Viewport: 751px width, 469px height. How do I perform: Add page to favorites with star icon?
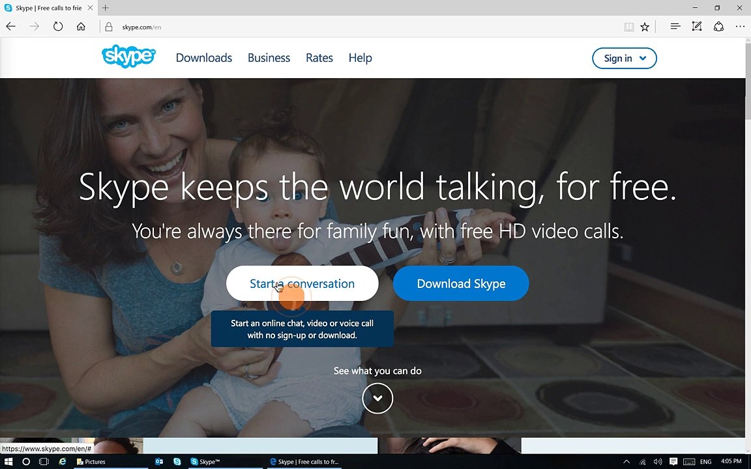coord(645,27)
